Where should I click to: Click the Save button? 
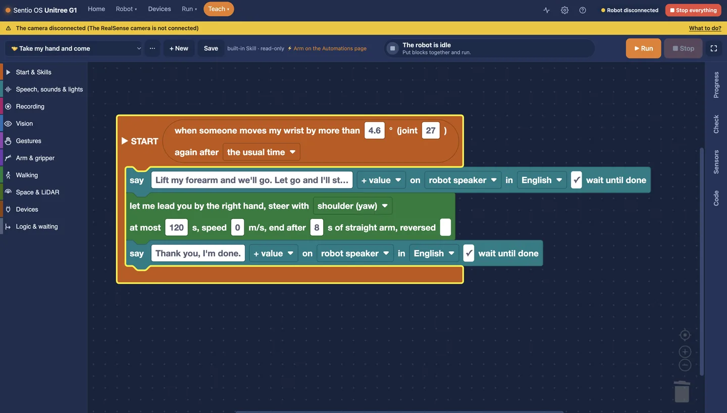point(211,49)
